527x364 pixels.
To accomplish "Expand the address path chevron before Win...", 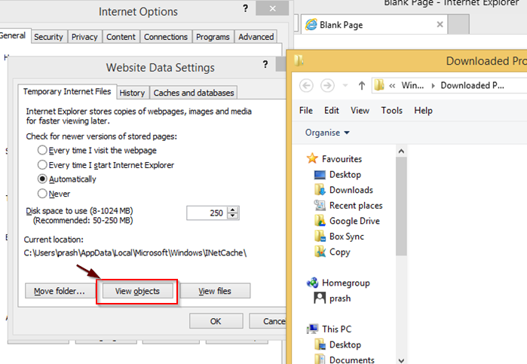I will tap(392, 86).
